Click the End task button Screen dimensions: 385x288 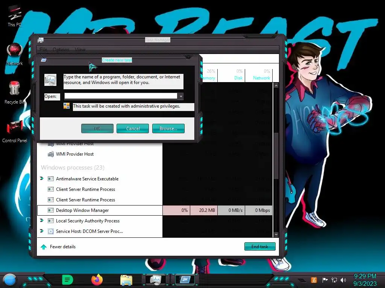click(260, 247)
